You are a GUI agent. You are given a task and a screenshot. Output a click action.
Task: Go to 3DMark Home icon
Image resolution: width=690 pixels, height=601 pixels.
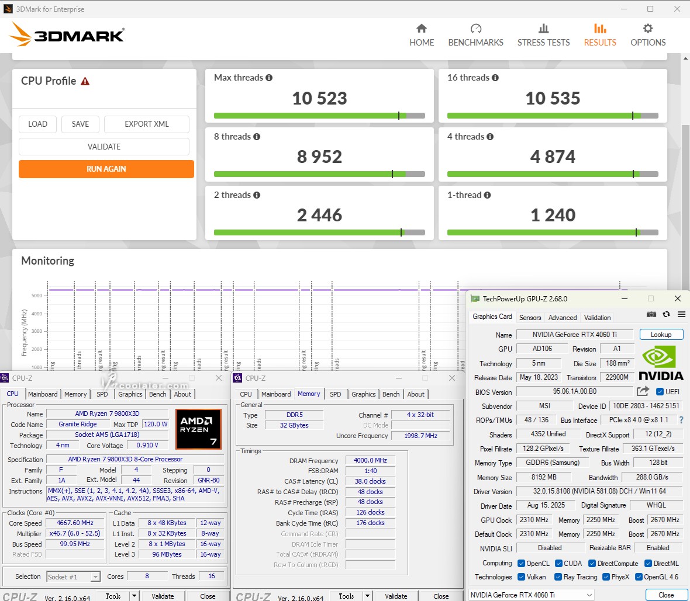(422, 29)
